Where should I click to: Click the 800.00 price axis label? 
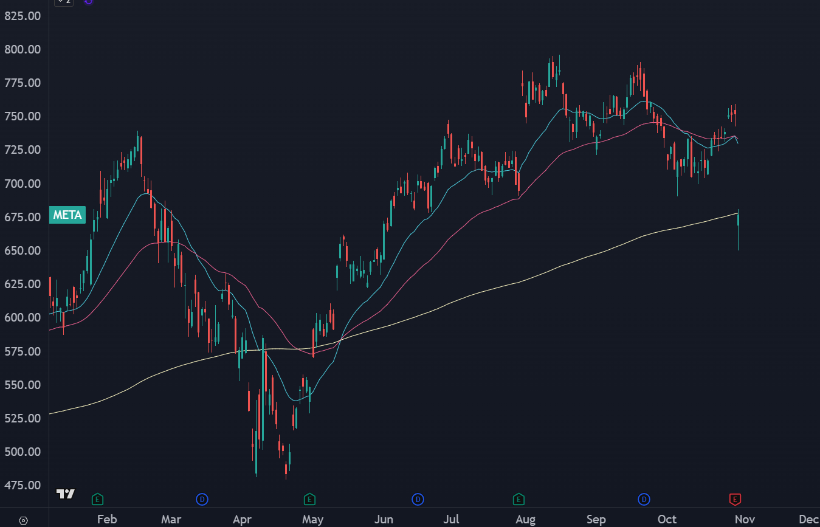click(22, 49)
